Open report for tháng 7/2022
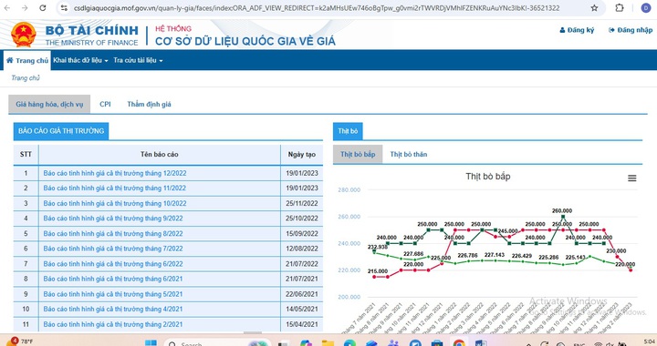 point(113,249)
